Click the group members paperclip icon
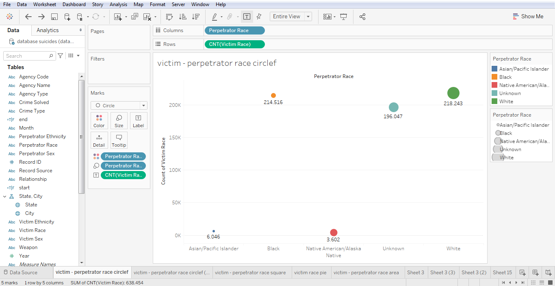The width and height of the screenshot is (555, 286). (x=230, y=17)
